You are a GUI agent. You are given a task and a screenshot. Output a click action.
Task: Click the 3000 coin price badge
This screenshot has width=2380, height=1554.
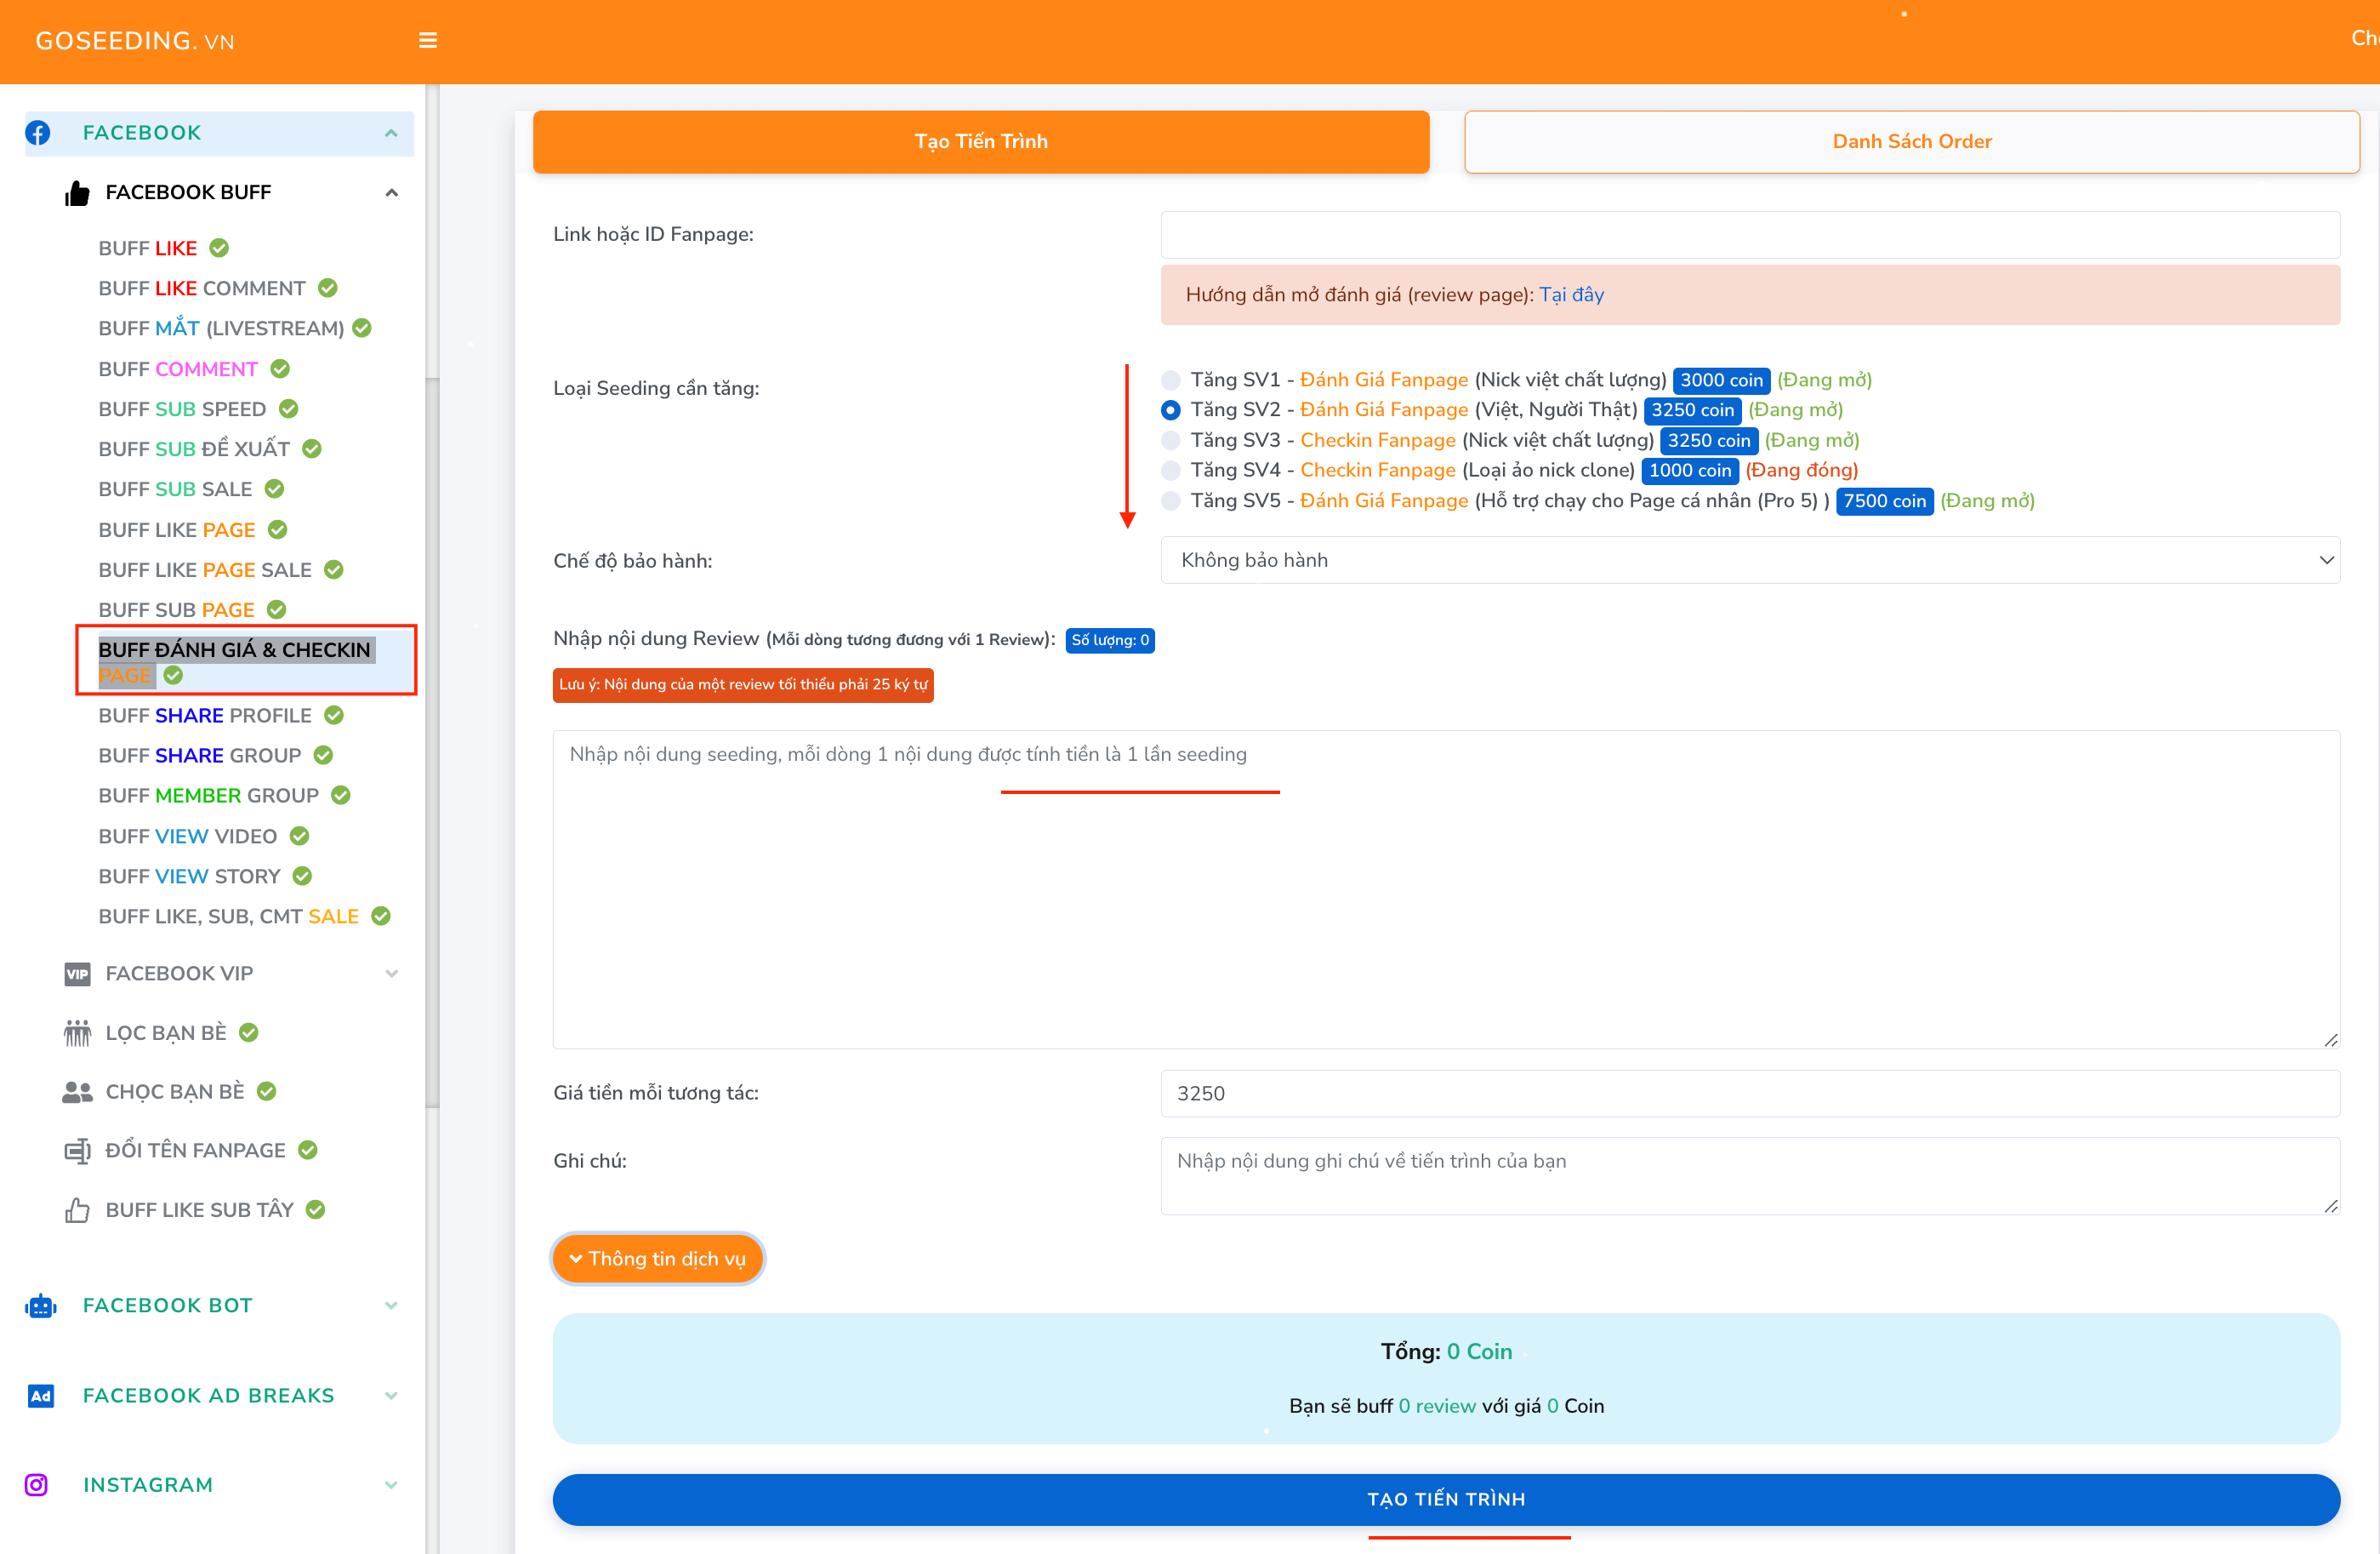(1721, 380)
